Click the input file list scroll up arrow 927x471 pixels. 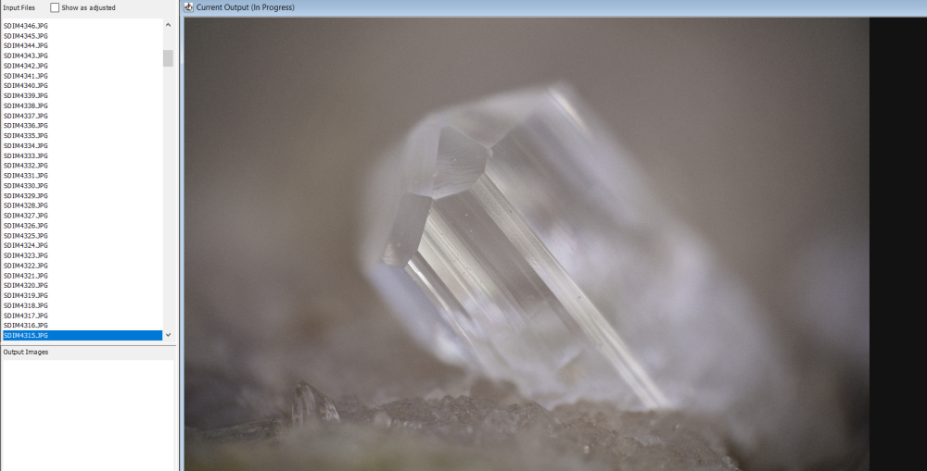coord(168,25)
